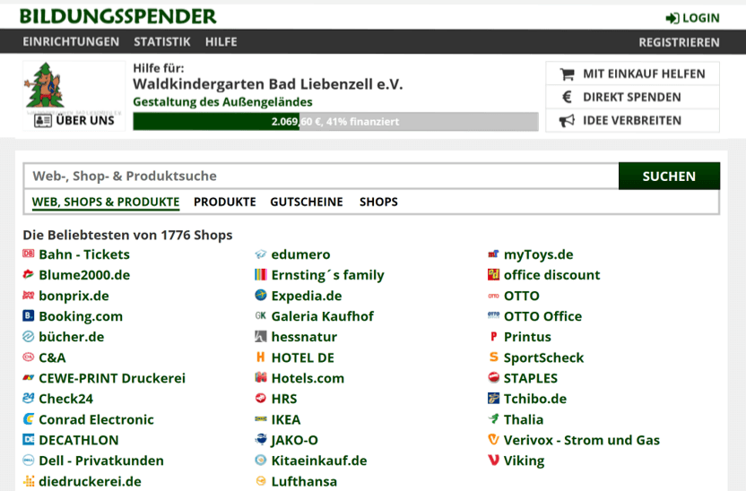Open the Über uns button

click(74, 121)
